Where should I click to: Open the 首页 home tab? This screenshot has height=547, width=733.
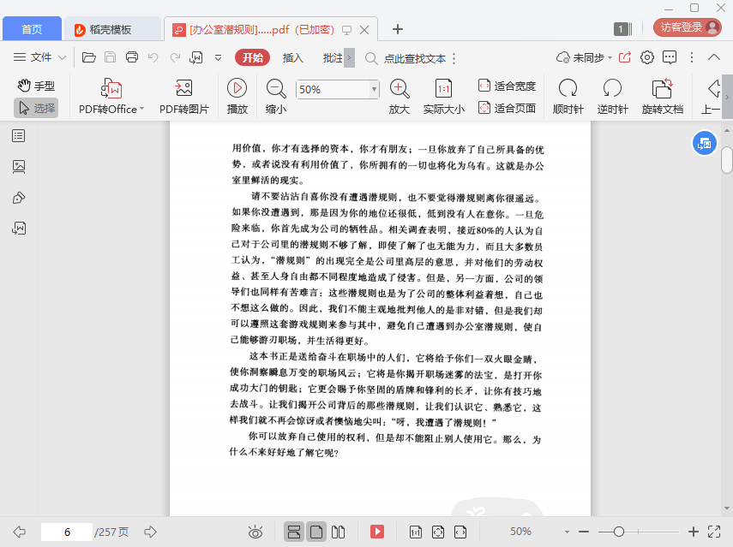click(32, 29)
